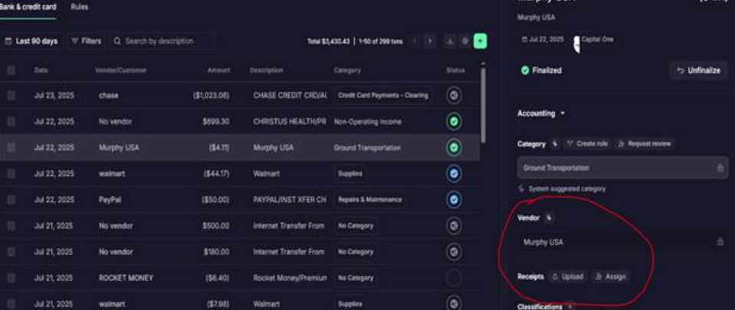Click the status icon for the chase row
The height and width of the screenshot is (310, 735).
point(453,96)
